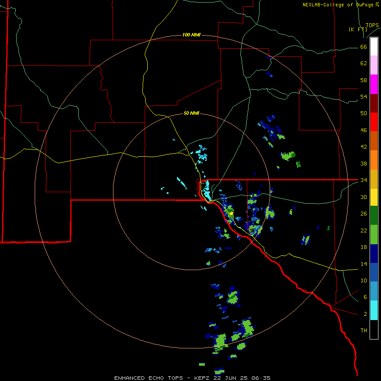Click the legend value 14
The height and width of the screenshot is (381, 381).
click(364, 264)
